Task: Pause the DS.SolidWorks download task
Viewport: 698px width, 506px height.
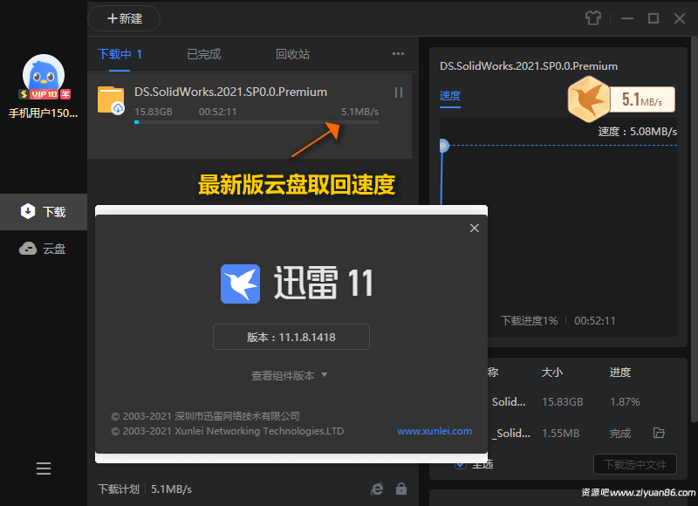Action: click(399, 92)
